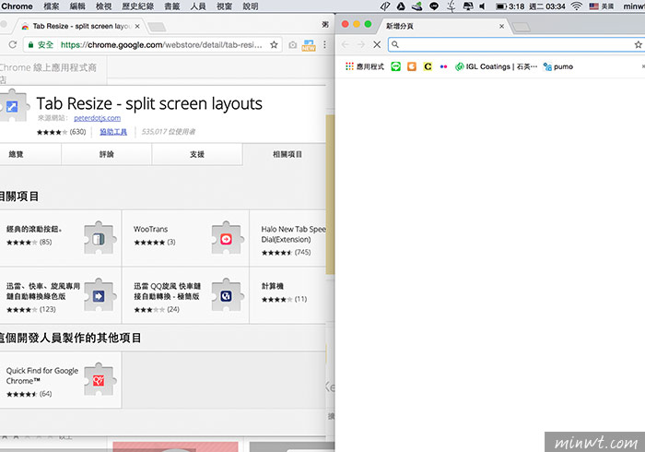Open the 人員 menu
Screen dimensions: 645x452
coord(198,6)
